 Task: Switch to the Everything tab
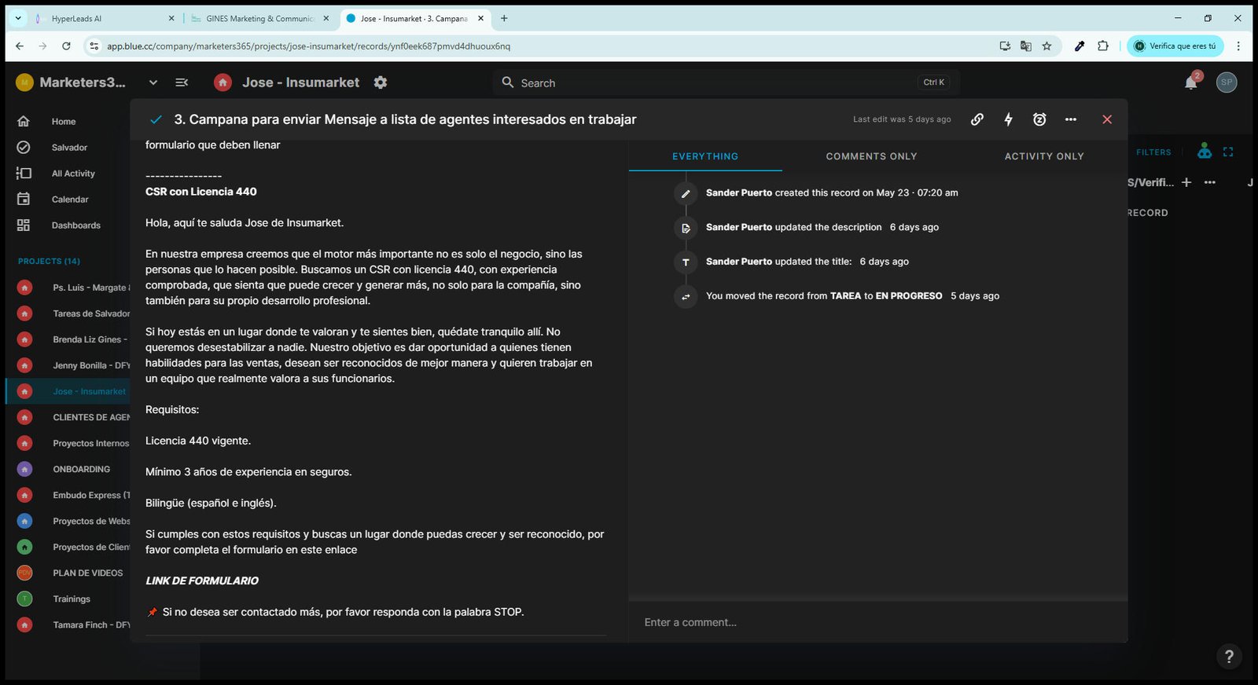[x=705, y=156]
